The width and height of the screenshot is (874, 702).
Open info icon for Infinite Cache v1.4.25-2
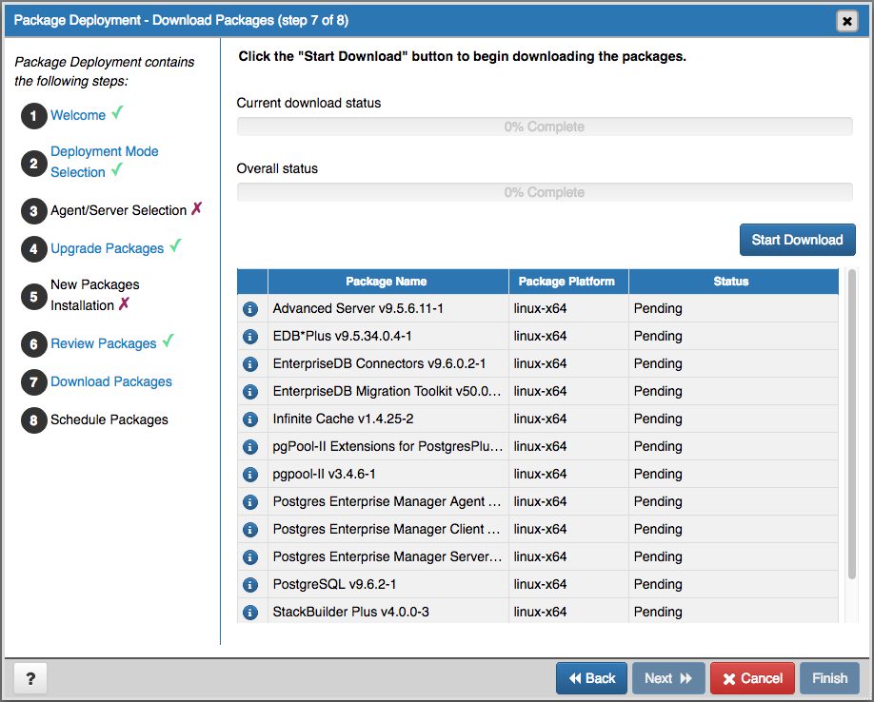pyautogui.click(x=250, y=419)
